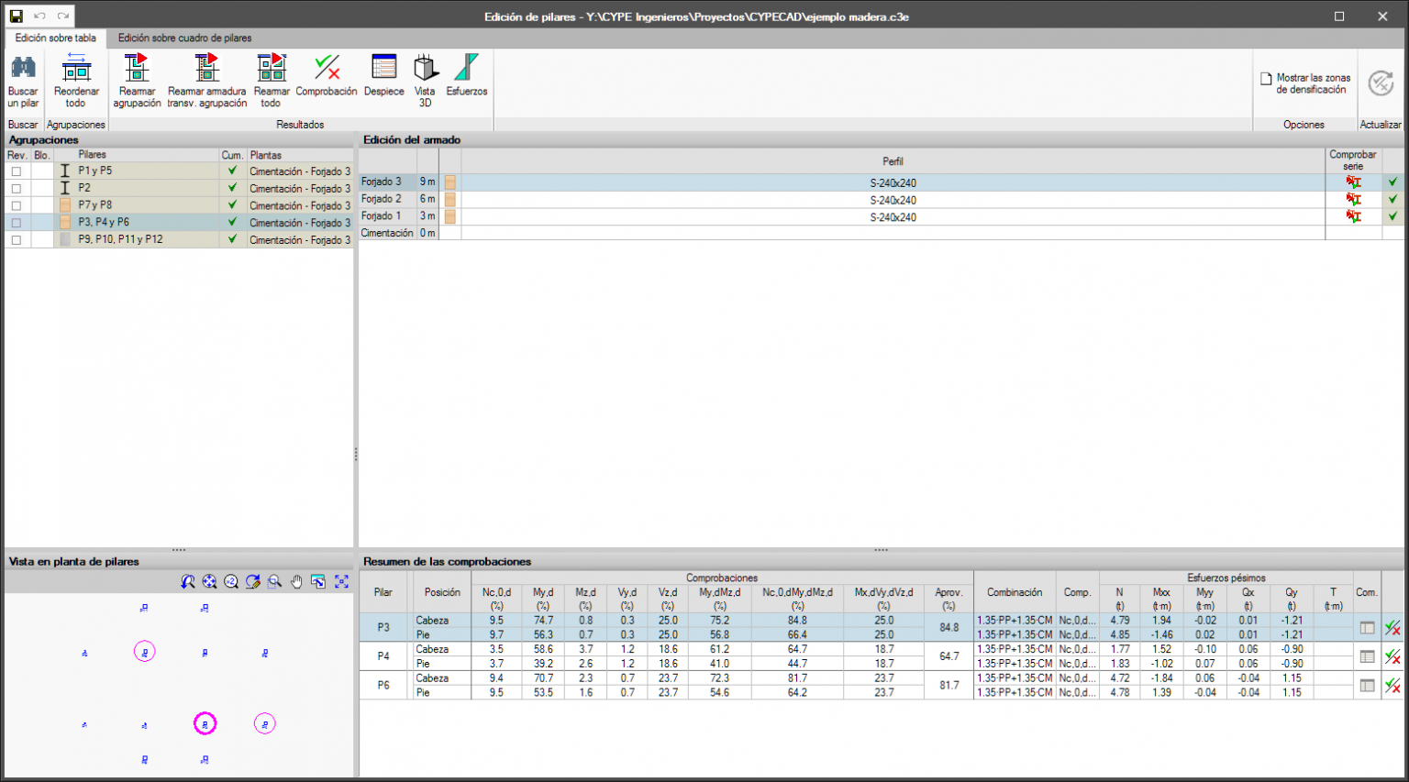
Task: Click the orange material swatch of Forjado 1
Action: (450, 217)
